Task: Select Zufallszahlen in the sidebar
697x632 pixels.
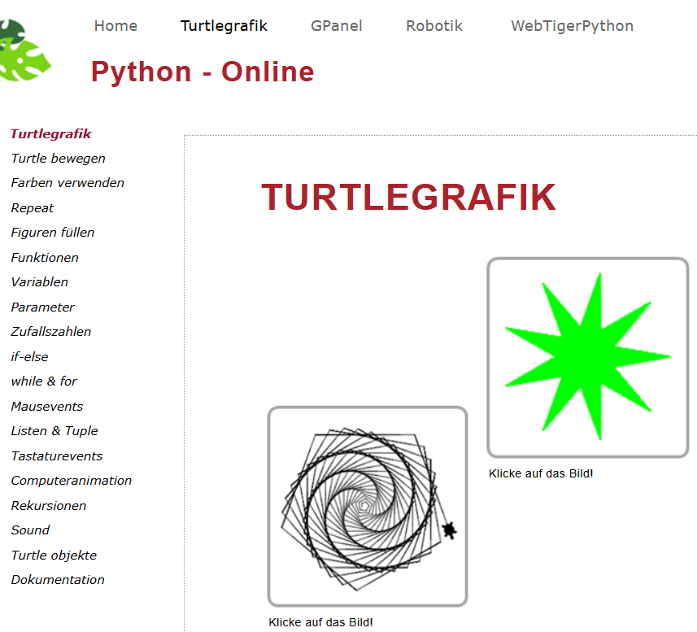Action: pyautogui.click(x=51, y=332)
